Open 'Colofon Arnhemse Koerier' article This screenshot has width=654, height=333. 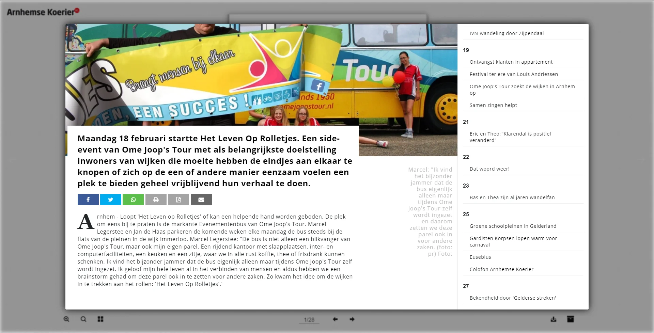(501, 269)
